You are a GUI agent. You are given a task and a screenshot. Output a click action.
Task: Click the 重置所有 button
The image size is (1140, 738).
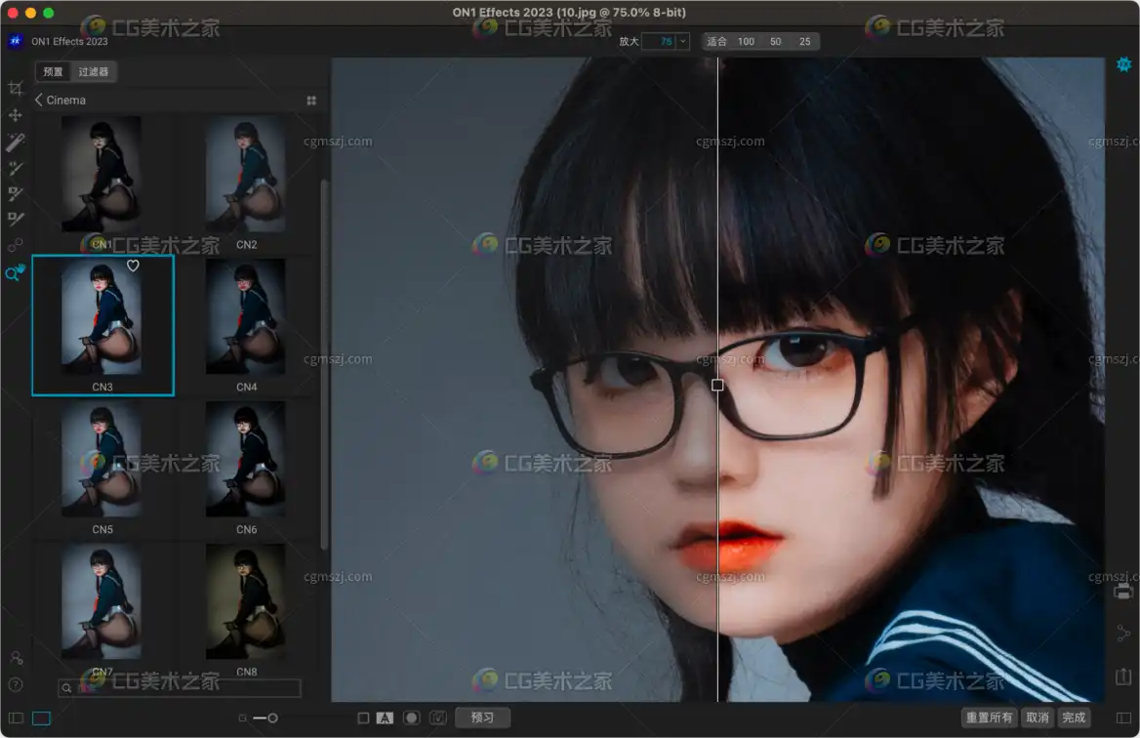989,718
